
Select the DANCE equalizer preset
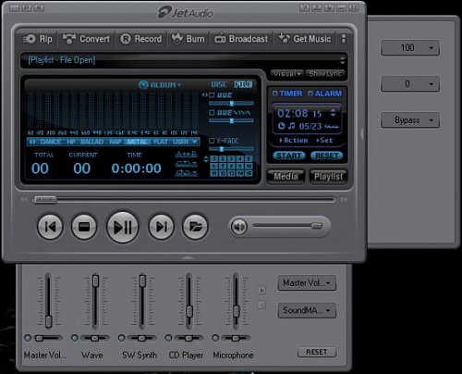[x=51, y=142]
